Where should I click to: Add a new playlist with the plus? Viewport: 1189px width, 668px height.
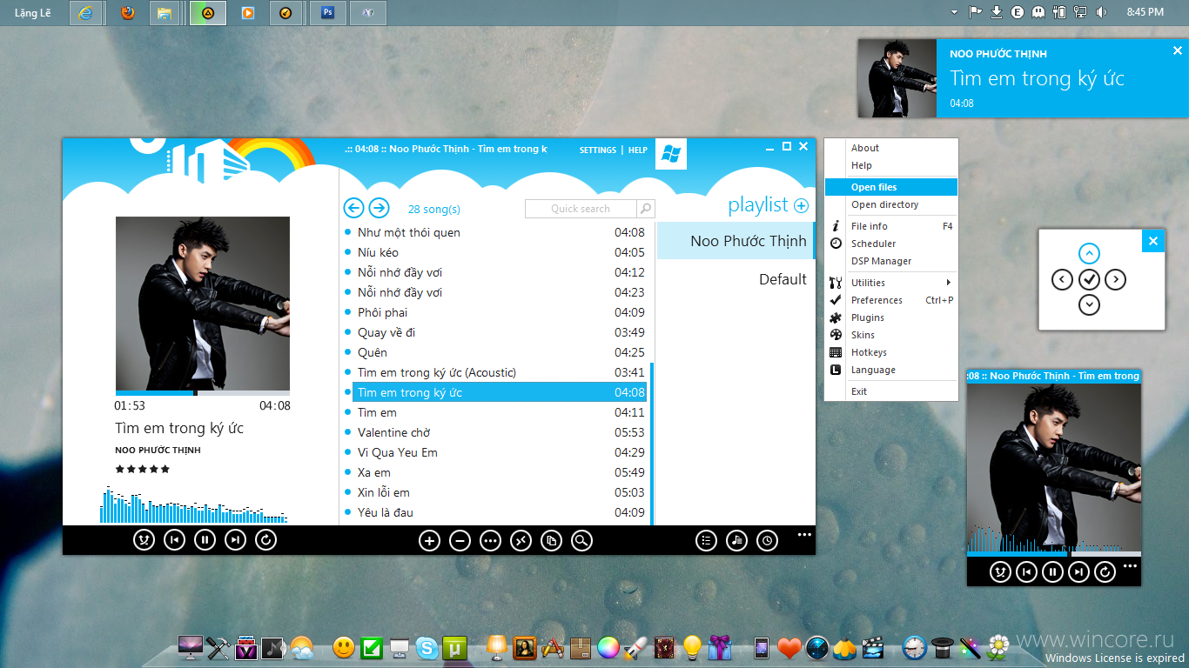click(801, 206)
